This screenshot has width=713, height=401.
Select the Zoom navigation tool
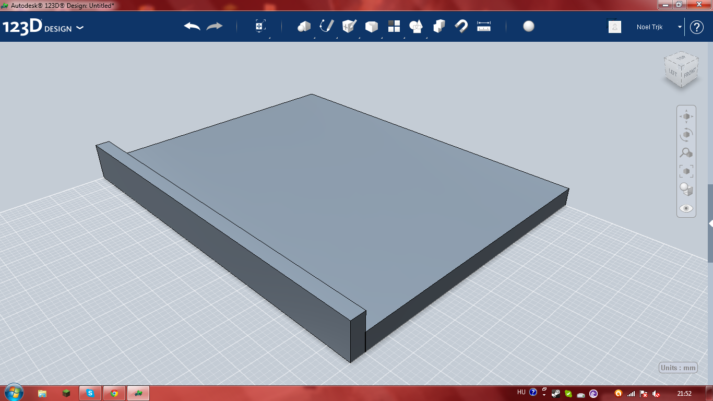686,153
